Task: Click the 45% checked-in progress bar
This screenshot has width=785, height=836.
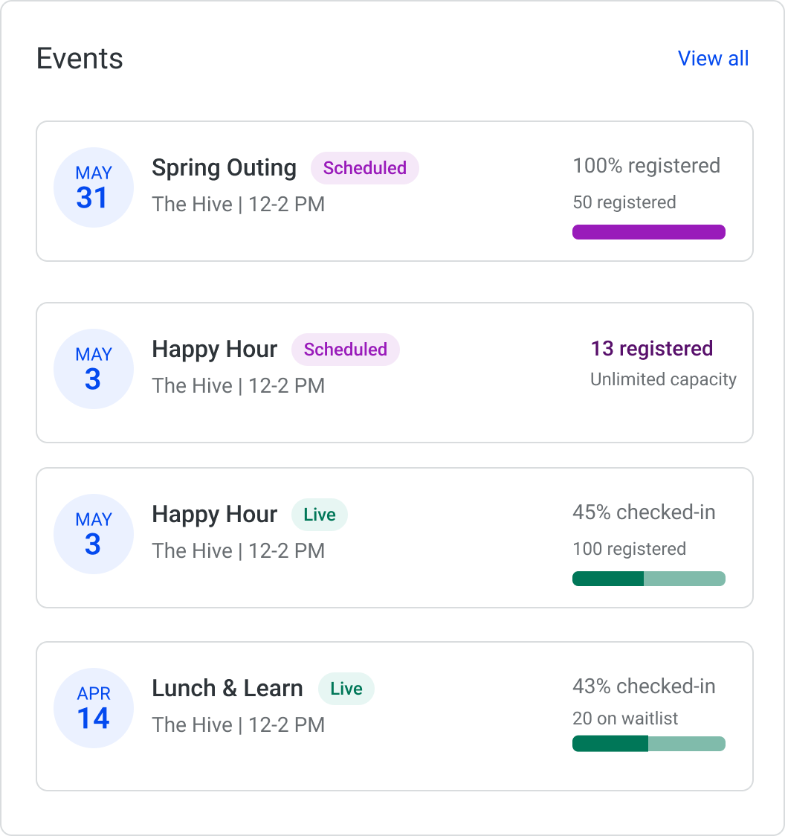Action: (648, 579)
